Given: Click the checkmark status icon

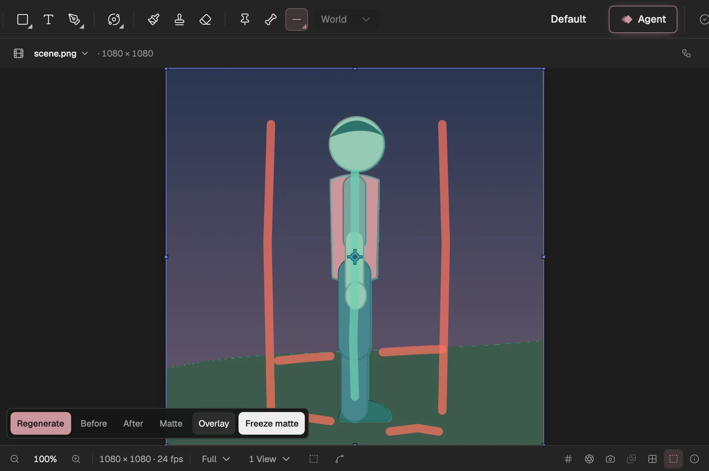Looking at the screenshot, I should [704, 19].
